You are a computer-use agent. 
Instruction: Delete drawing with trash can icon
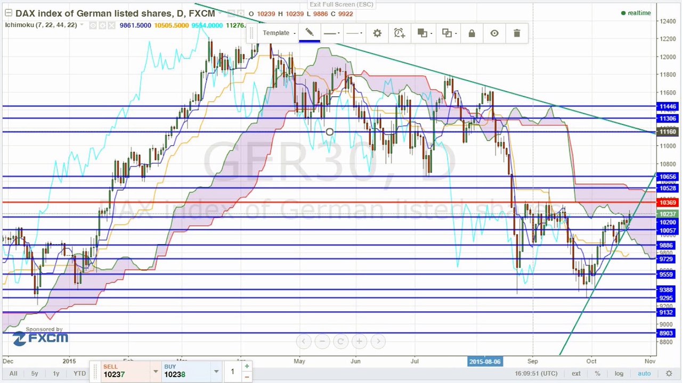pyautogui.click(x=517, y=33)
